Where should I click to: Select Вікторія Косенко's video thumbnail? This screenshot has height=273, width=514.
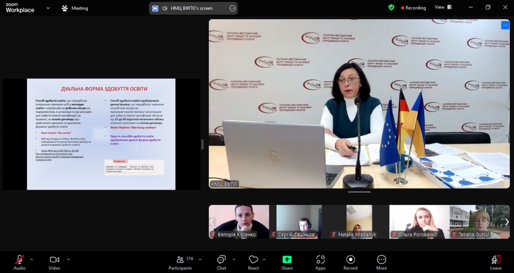pos(239,221)
